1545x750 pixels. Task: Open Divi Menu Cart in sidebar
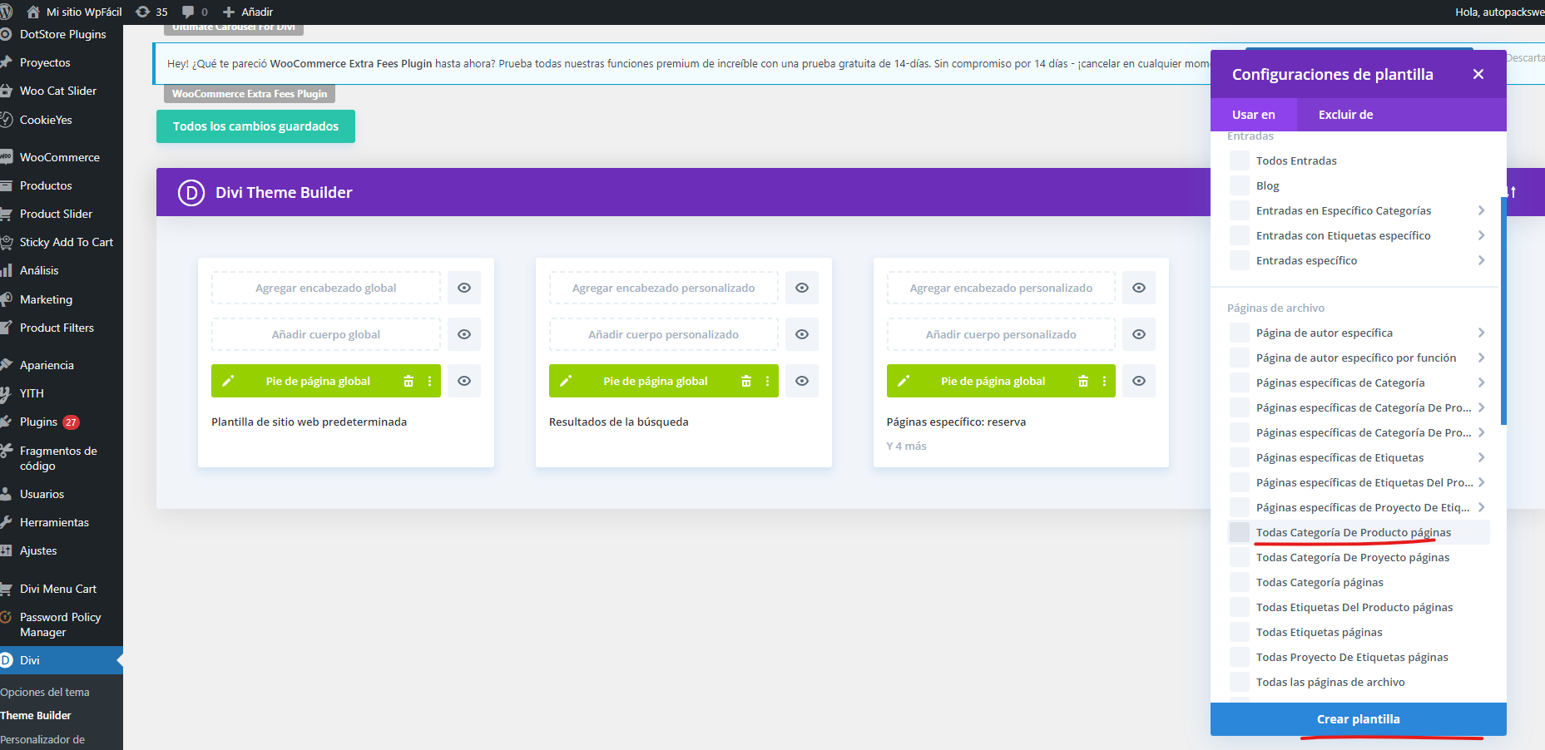point(58,589)
